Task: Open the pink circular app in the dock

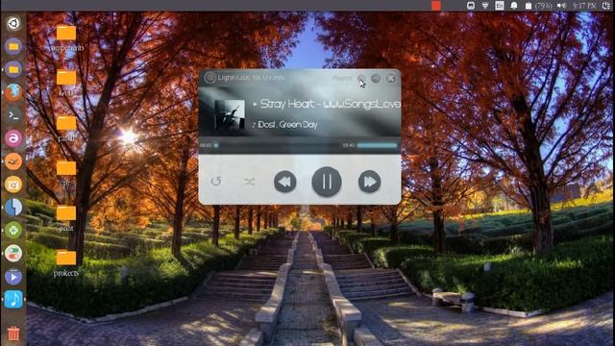Action: click(13, 138)
